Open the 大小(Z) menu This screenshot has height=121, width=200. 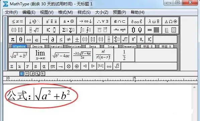102,12
